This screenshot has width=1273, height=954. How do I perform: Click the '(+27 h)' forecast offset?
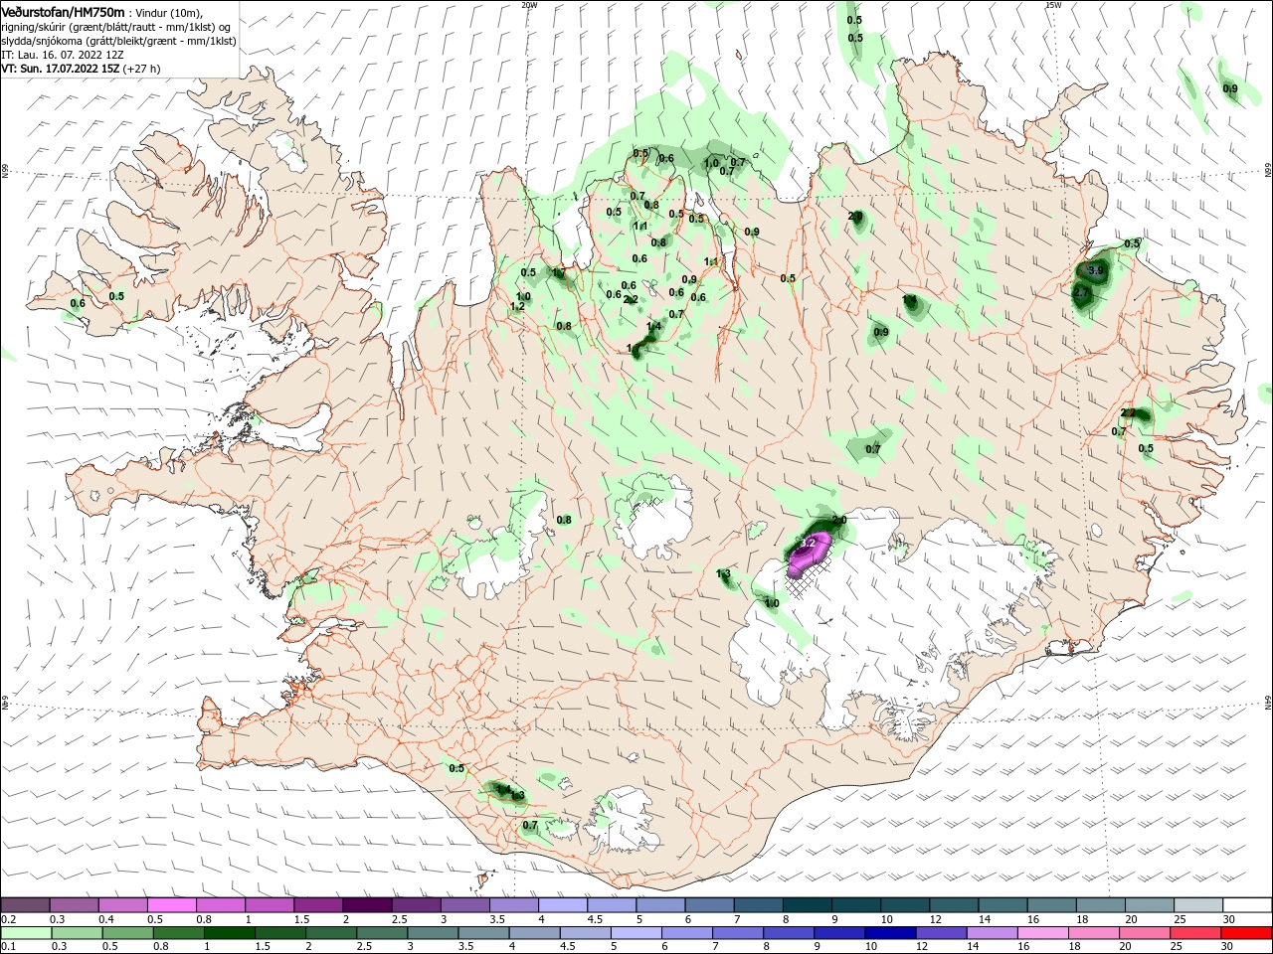[141, 69]
